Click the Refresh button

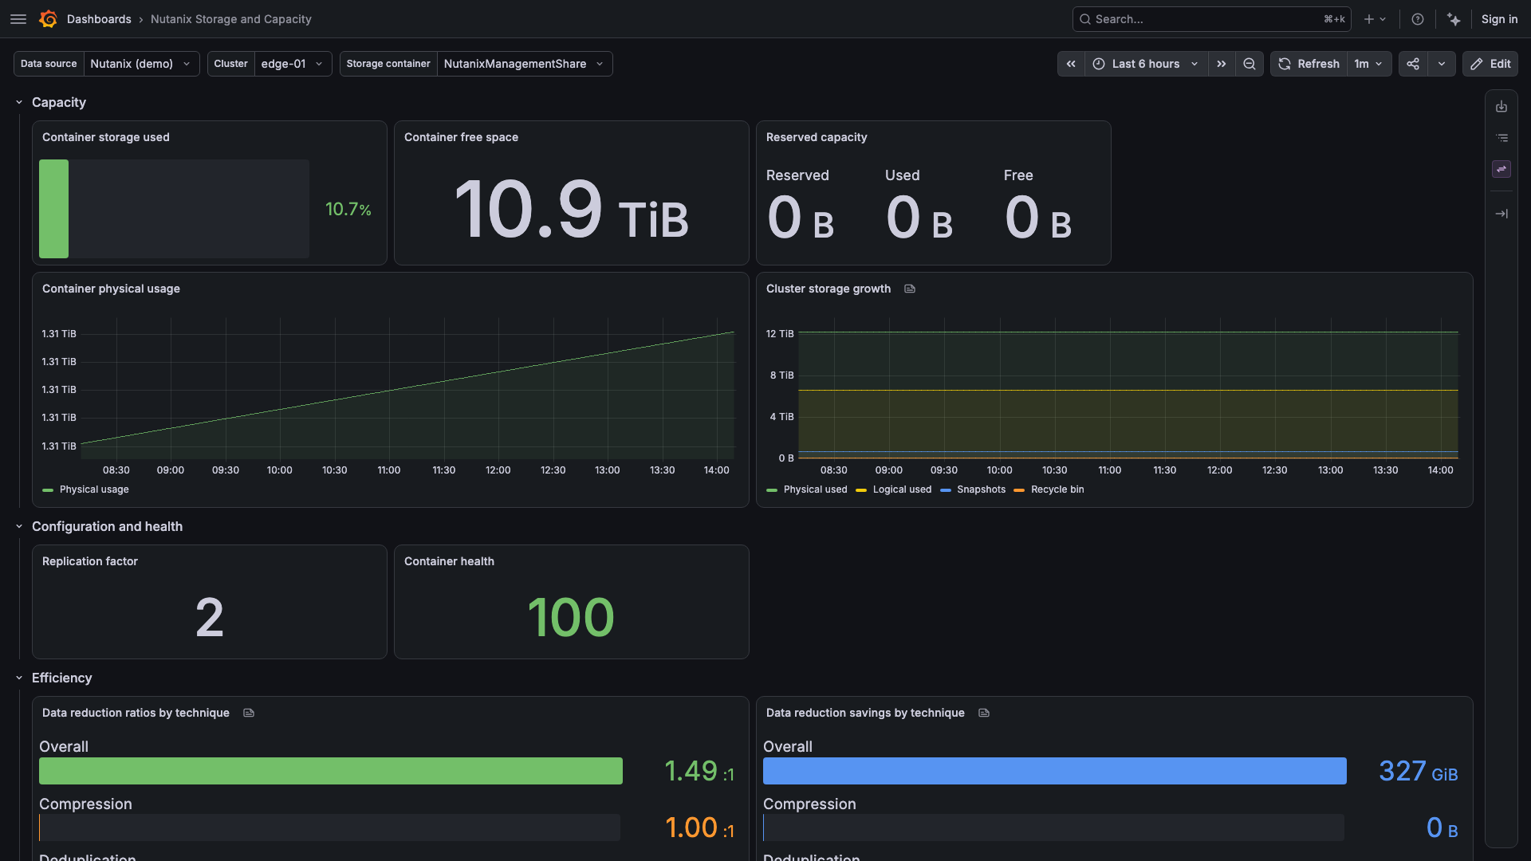[1309, 64]
